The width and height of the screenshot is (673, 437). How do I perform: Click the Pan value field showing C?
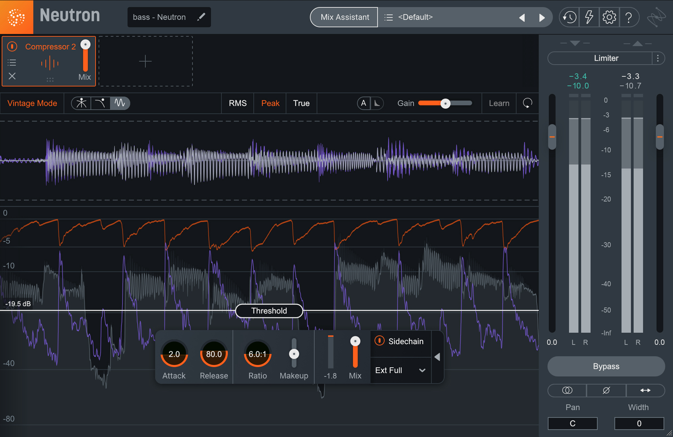[x=573, y=424]
